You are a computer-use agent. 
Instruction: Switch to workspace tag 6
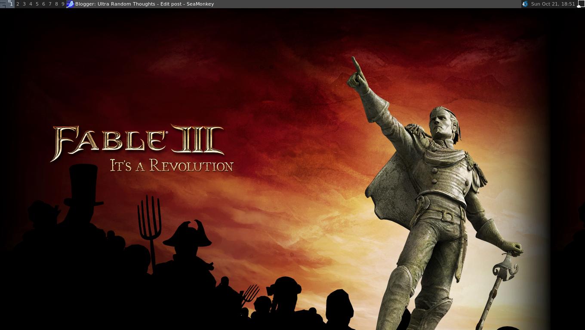43,4
